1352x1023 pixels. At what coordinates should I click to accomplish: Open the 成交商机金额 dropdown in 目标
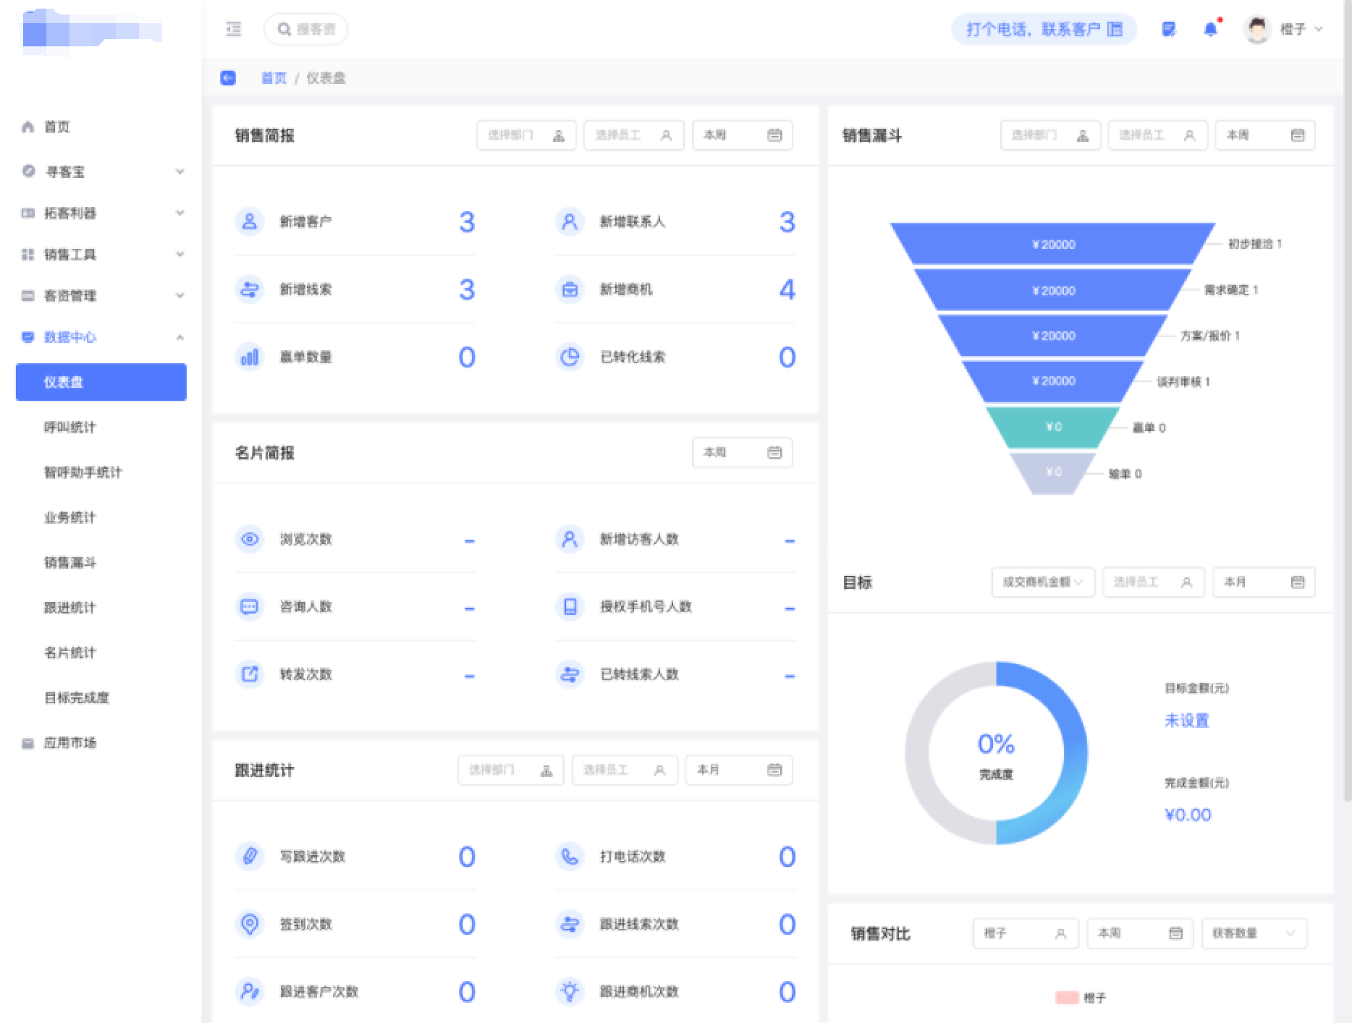click(1043, 582)
